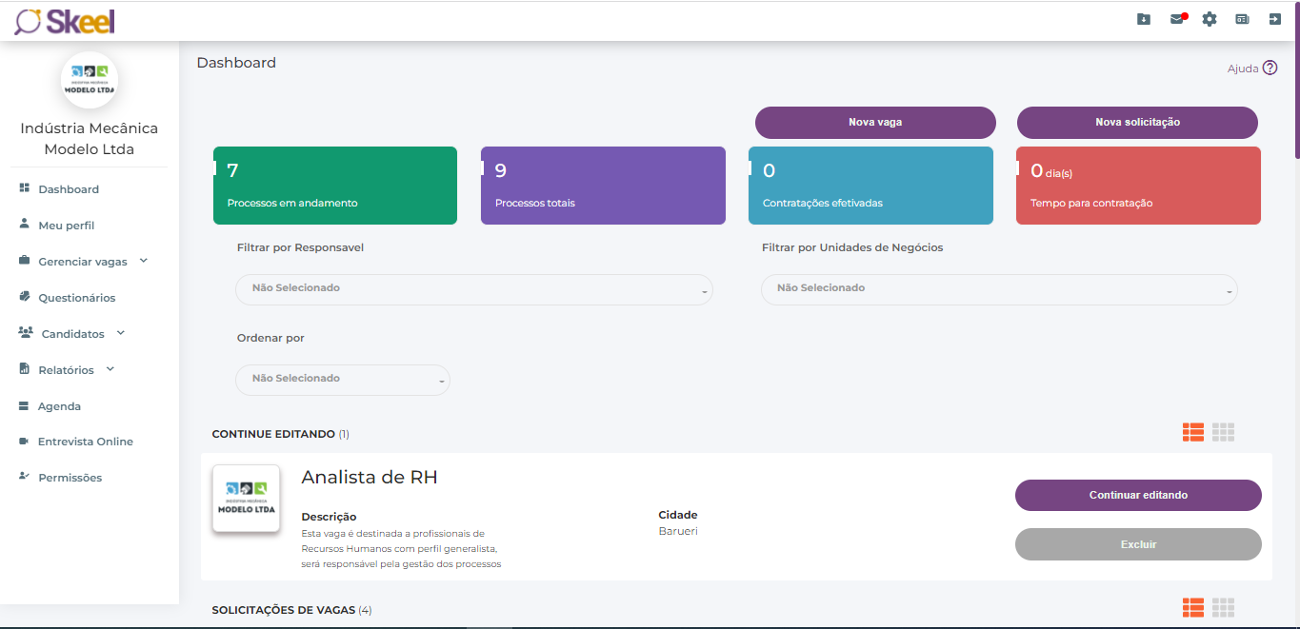Expand the Gerenciar vagas sidebar menu

(x=83, y=262)
